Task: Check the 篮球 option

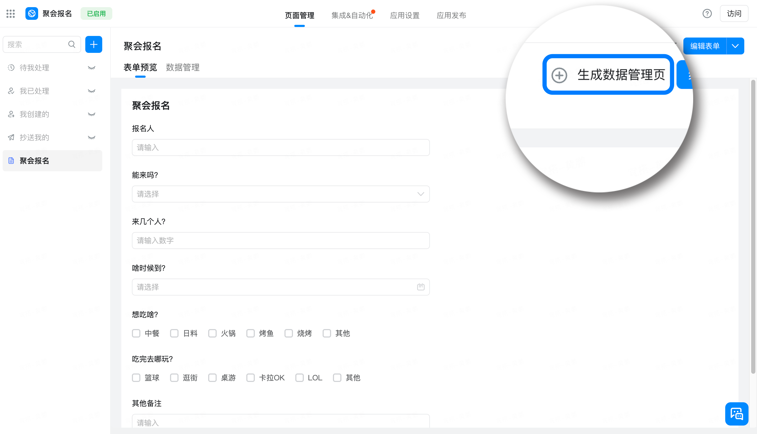Action: tap(136, 378)
